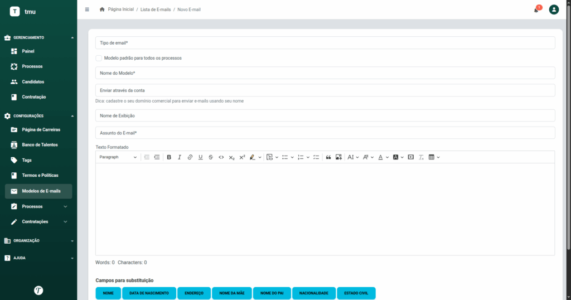Insert NACIONALIDADE field
571x300 pixels.
click(x=314, y=293)
